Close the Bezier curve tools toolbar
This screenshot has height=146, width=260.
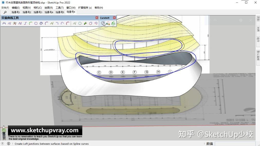97,17
